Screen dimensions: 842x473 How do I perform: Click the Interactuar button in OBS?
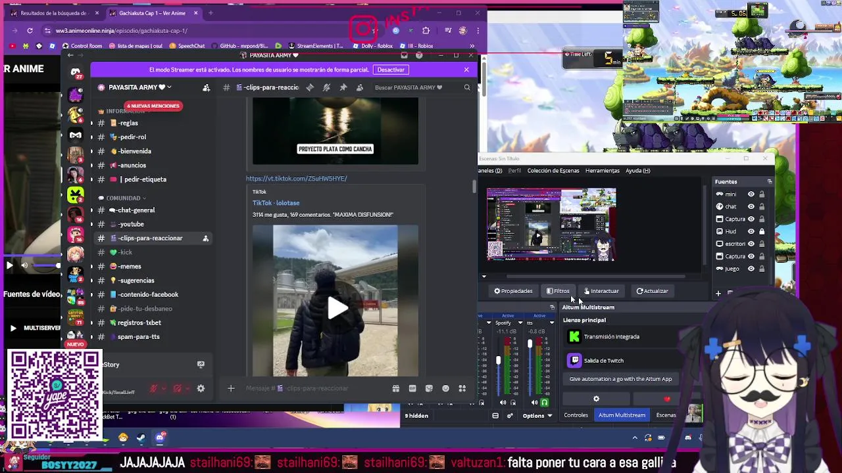pos(601,291)
